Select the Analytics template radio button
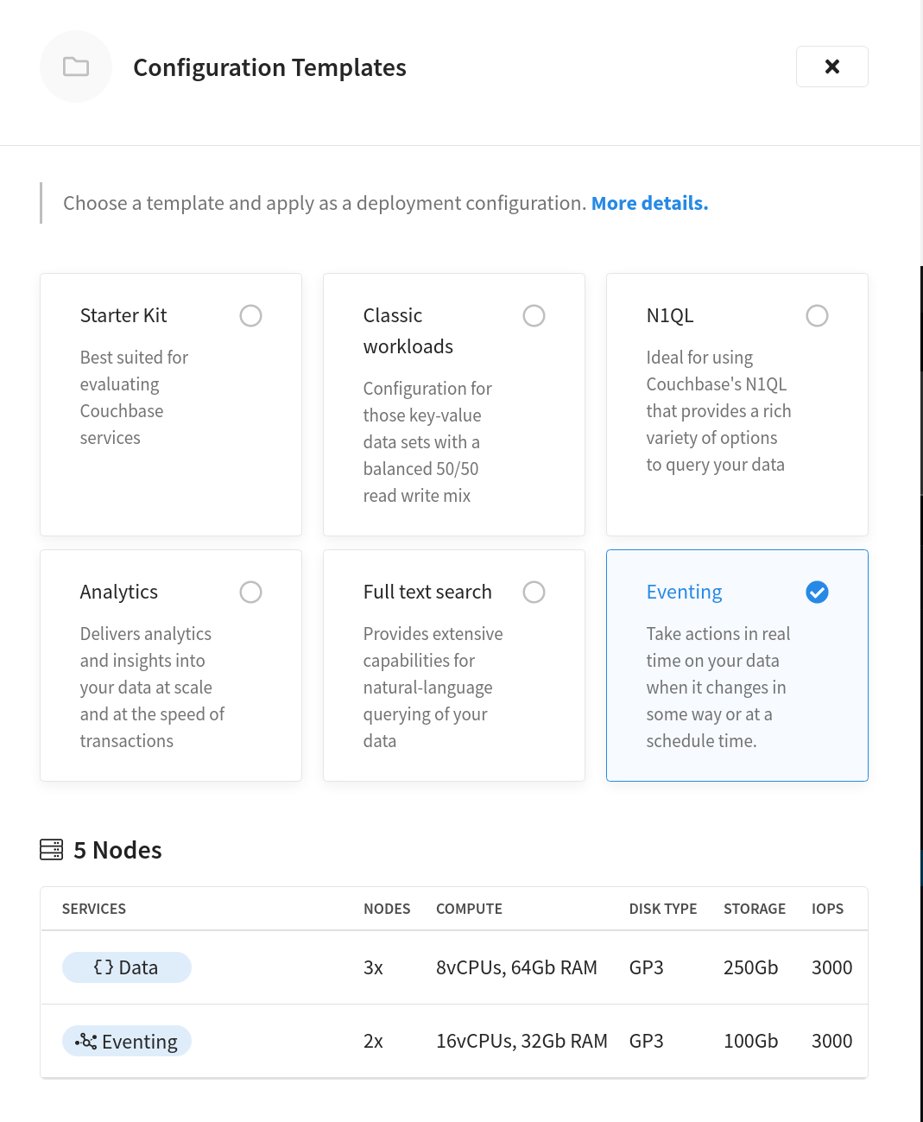 [x=250, y=592]
